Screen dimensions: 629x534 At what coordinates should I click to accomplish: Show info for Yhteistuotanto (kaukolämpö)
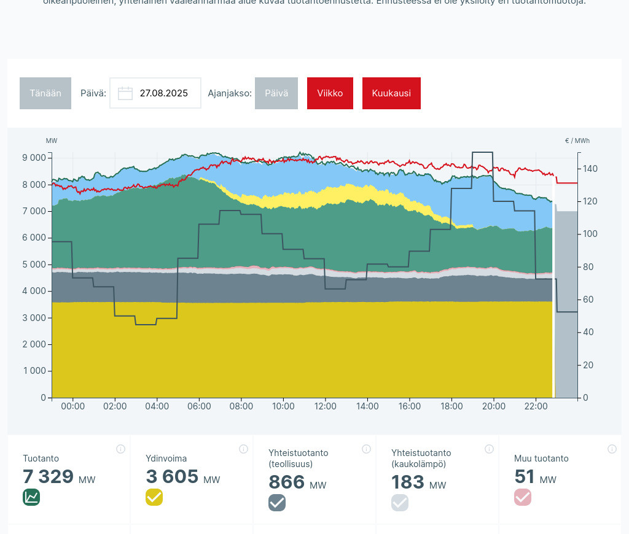tap(489, 449)
